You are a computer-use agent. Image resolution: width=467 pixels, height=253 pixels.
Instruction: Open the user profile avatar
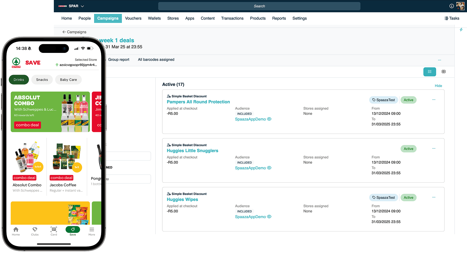click(460, 6)
